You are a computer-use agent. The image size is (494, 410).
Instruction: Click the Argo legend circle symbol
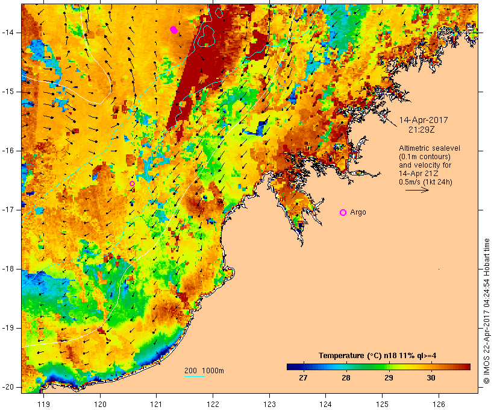343,213
